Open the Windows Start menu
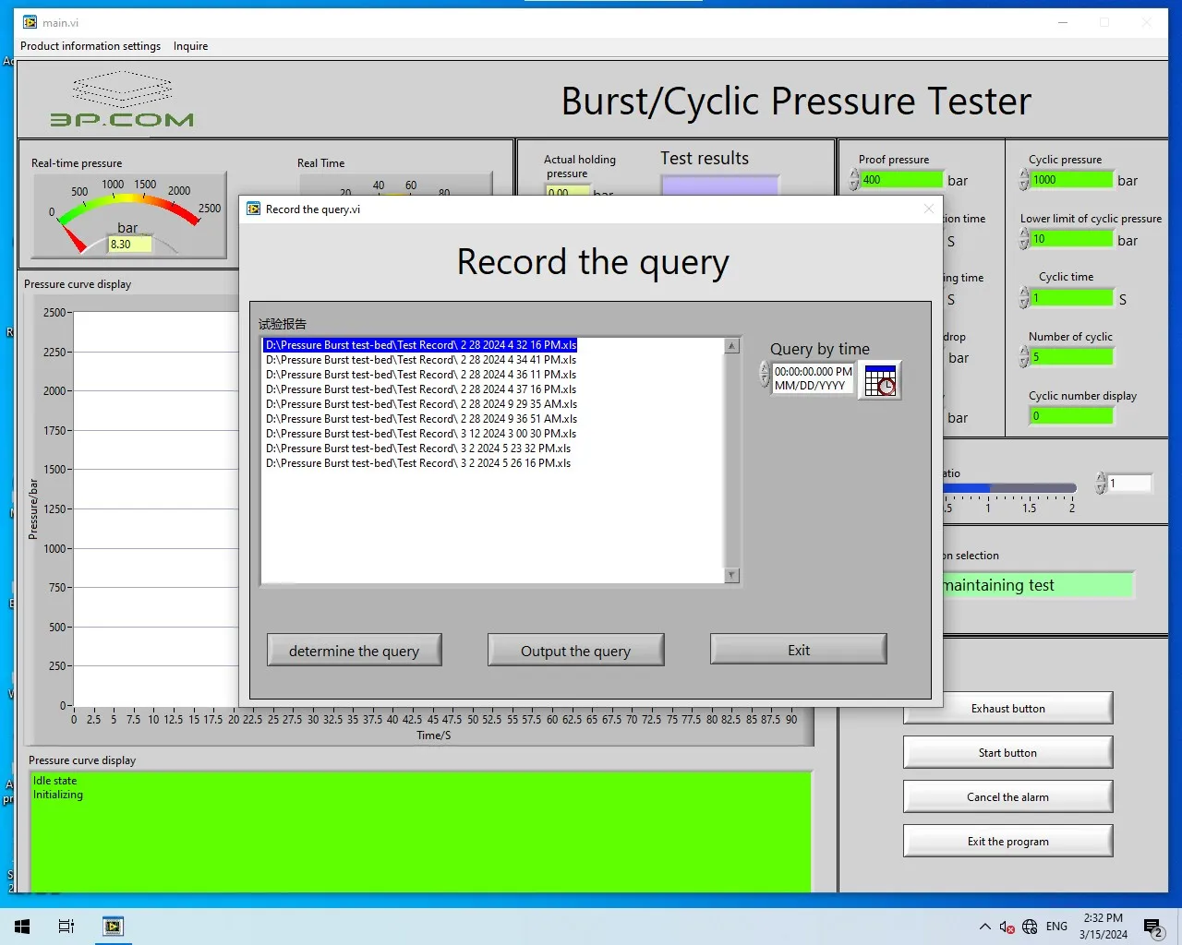1182x945 pixels. point(22,927)
